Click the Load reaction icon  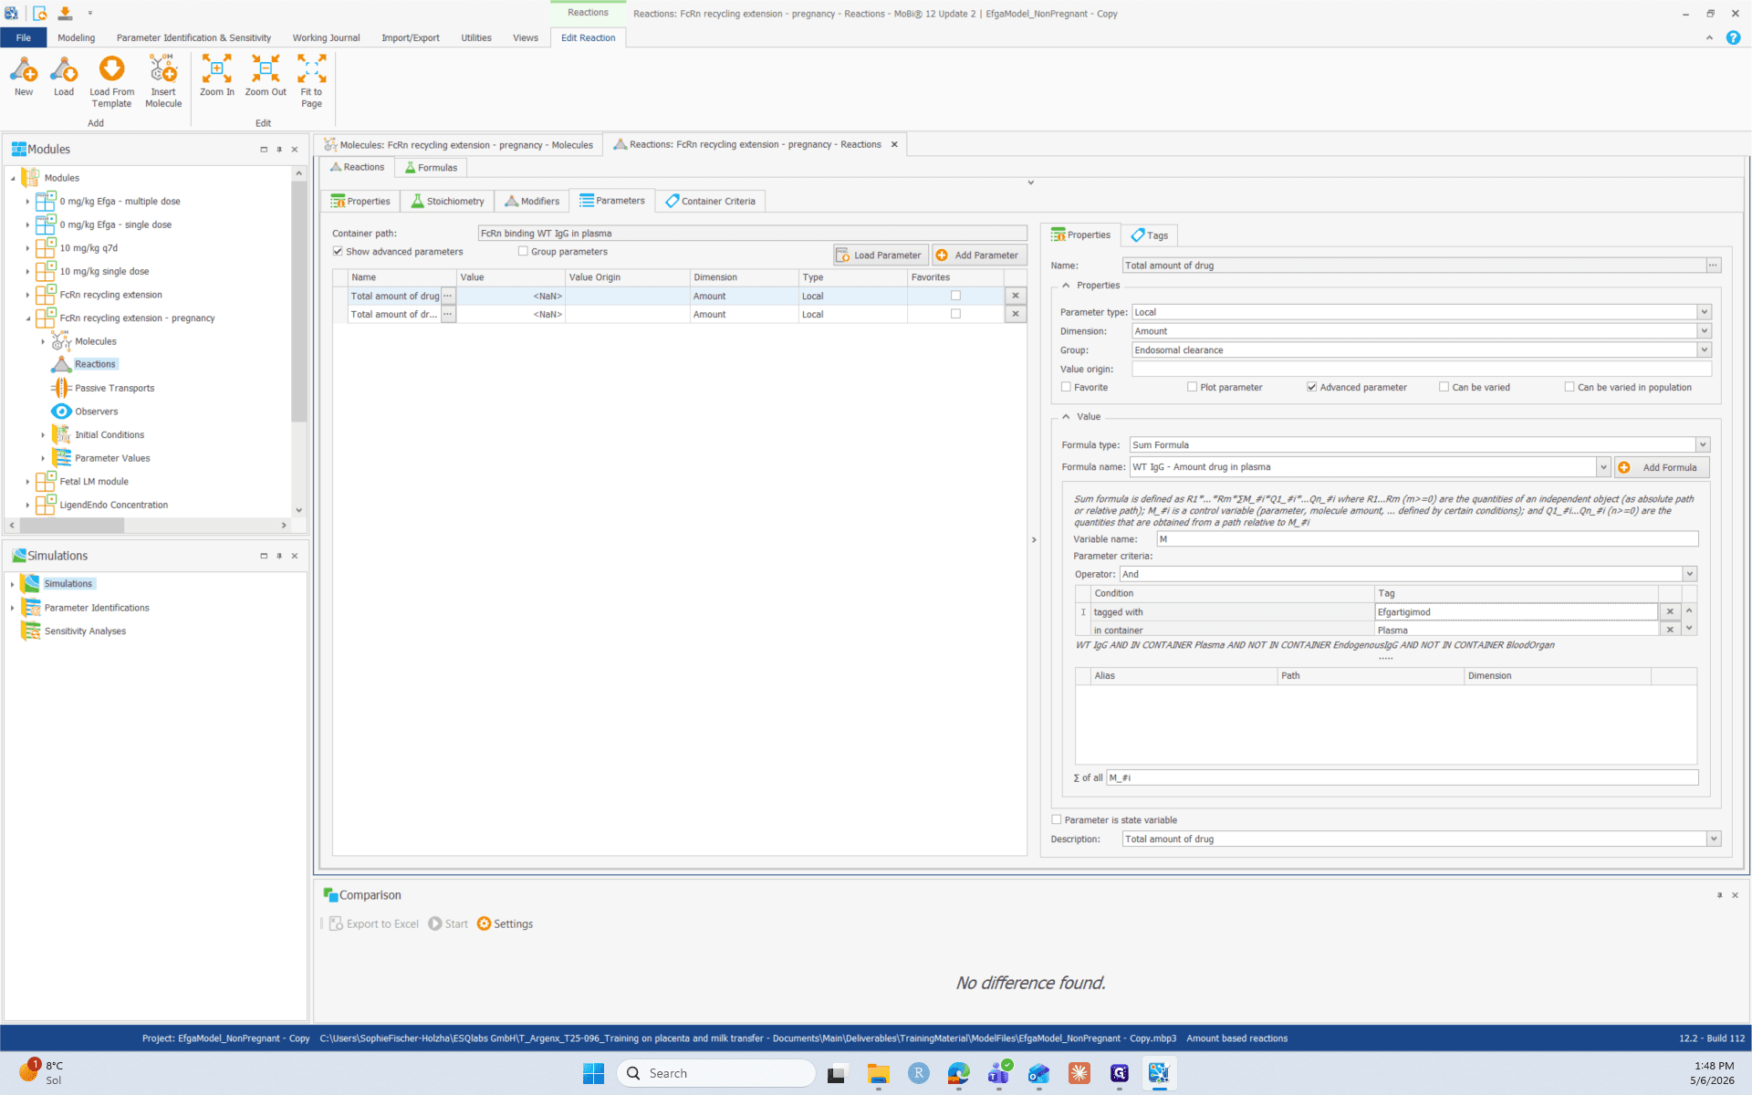pyautogui.click(x=64, y=69)
